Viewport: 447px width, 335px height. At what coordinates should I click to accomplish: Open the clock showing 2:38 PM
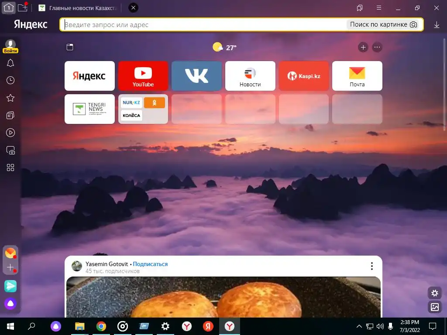click(x=409, y=326)
